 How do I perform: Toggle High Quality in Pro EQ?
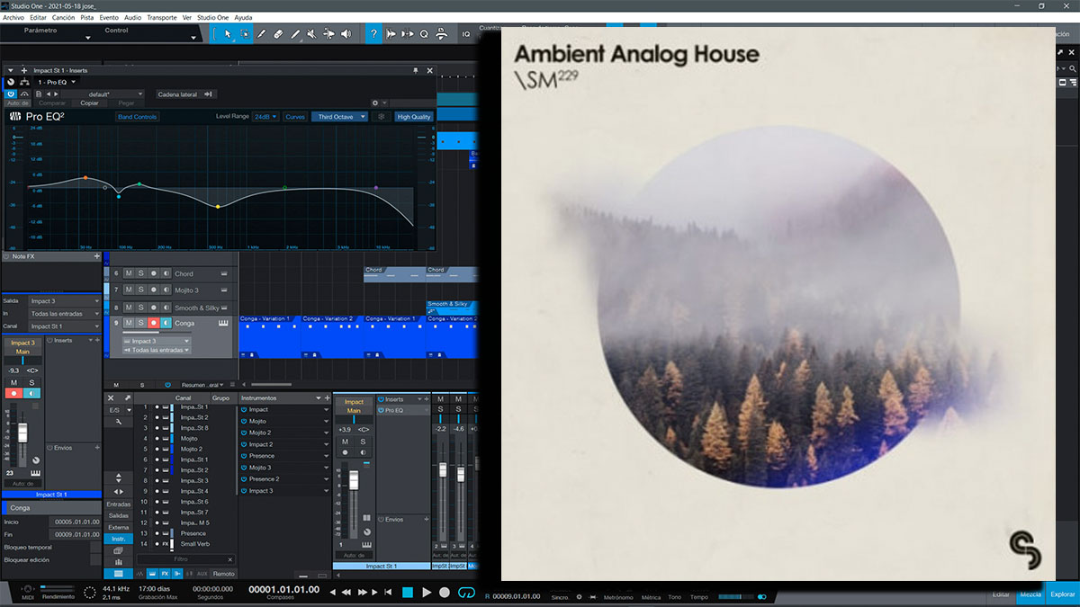tap(414, 117)
